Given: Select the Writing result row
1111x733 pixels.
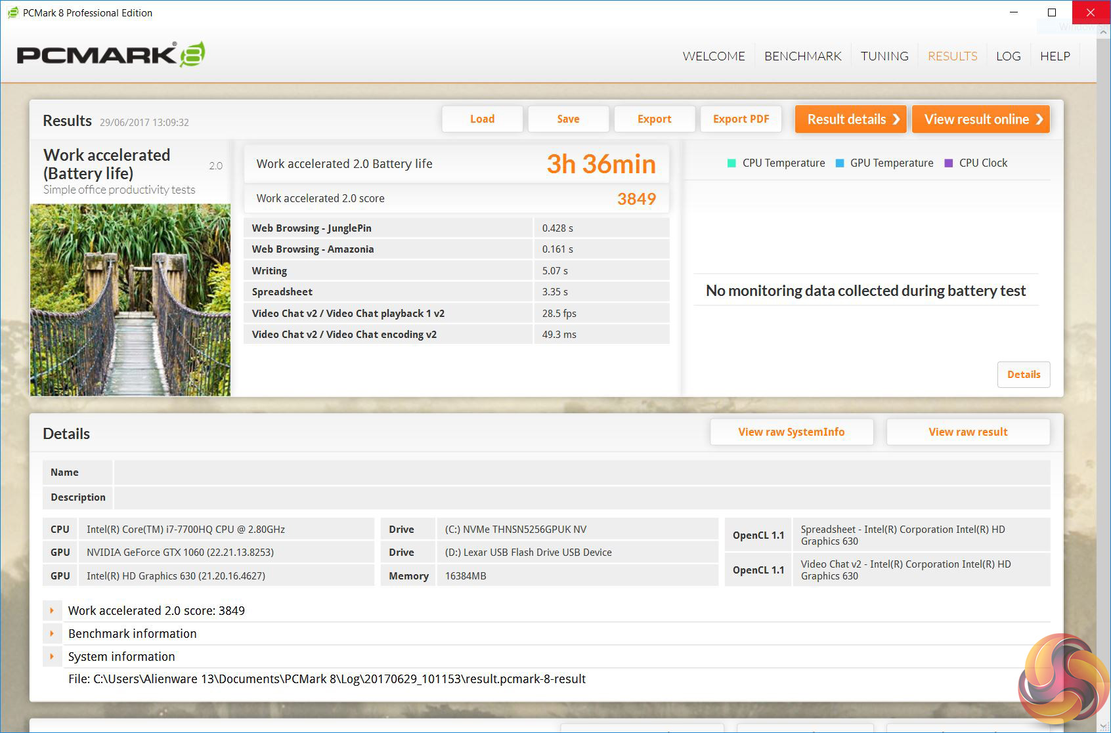Looking at the screenshot, I should pos(456,270).
